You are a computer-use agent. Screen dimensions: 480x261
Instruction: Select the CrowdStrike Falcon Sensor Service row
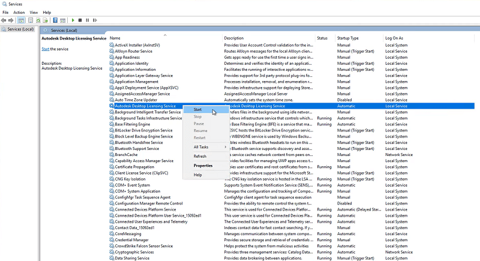pos(144,245)
